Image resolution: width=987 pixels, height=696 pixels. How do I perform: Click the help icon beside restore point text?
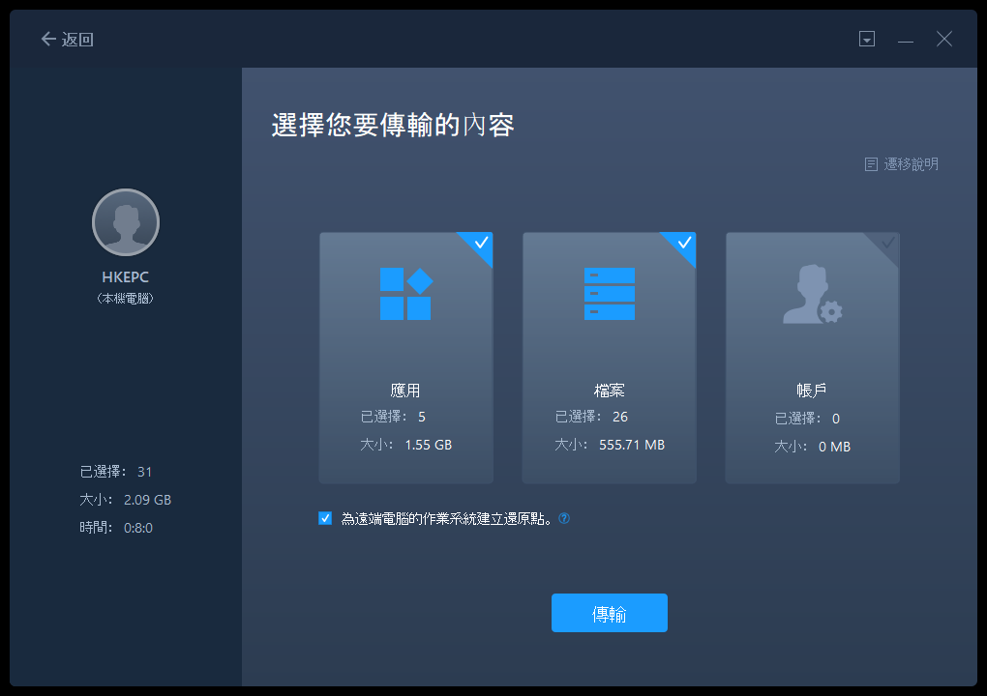(564, 518)
